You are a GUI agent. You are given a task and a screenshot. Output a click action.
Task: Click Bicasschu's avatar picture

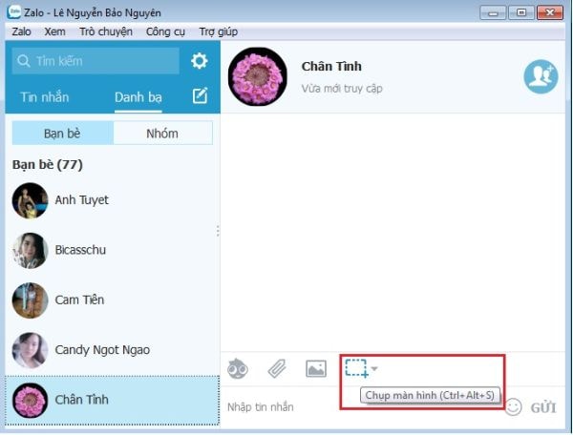tap(30, 250)
